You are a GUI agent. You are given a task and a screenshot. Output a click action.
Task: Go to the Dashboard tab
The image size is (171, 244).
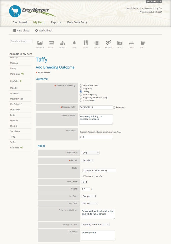click(20, 22)
